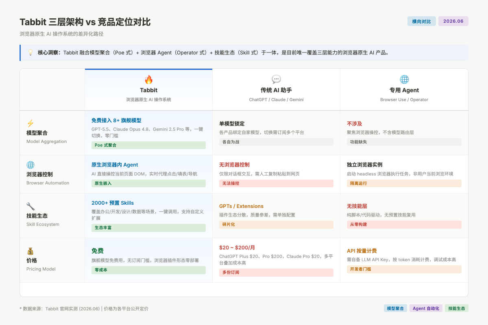Click the 无法操控 tag
Image resolution: width=488 pixels, height=325 pixels.
pyautogui.click(x=276, y=183)
